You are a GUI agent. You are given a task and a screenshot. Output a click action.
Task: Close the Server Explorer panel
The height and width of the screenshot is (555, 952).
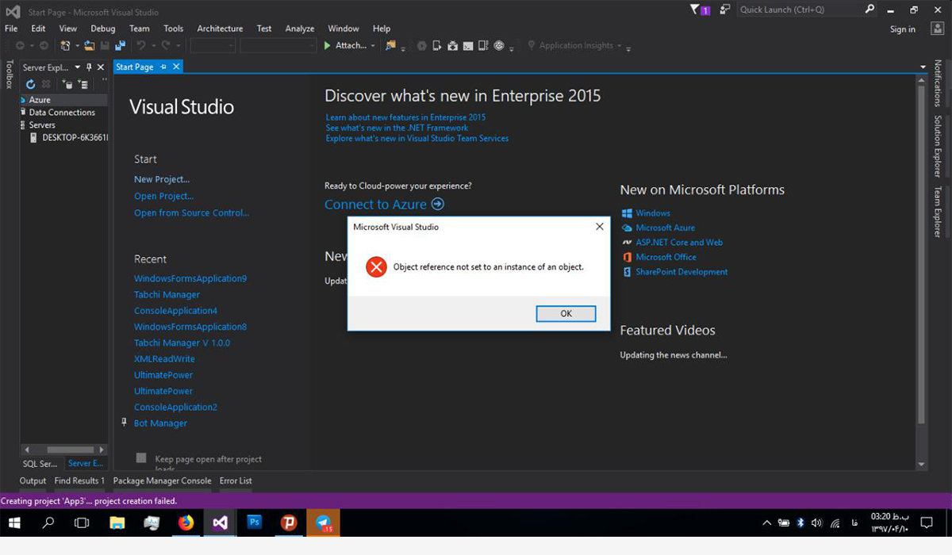point(100,67)
